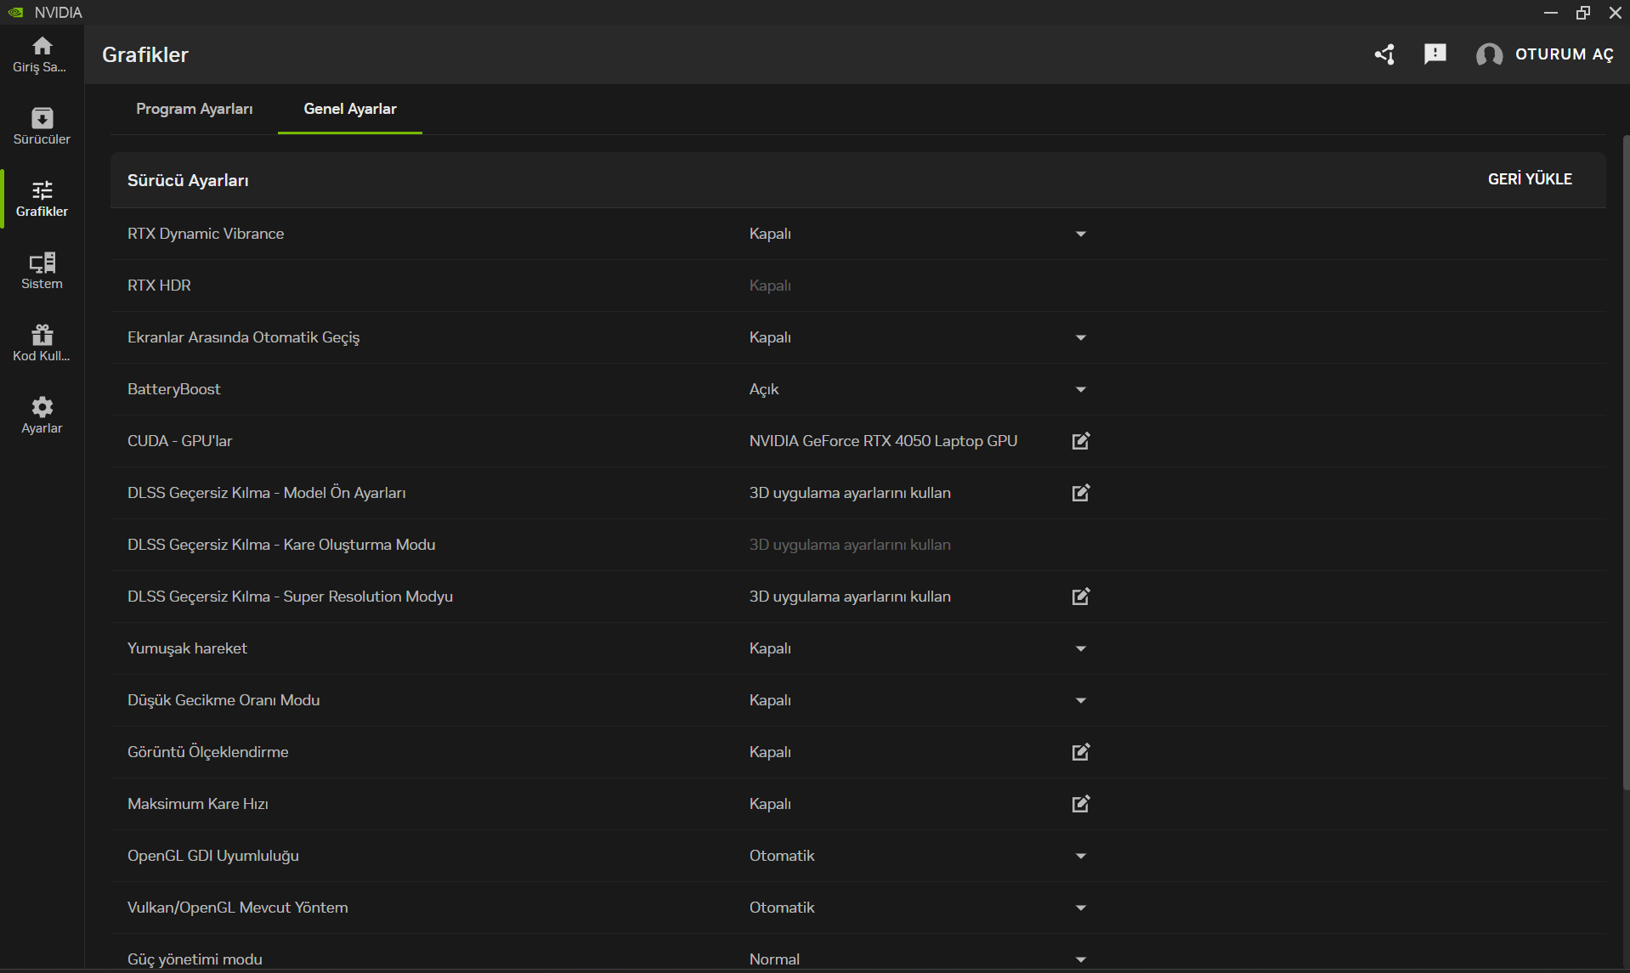1630x973 pixels.
Task: Click the Güç yönetimi Normal value
Action: (774, 959)
